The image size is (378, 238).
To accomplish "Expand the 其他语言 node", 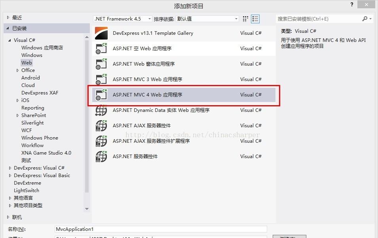I will point(10,198).
